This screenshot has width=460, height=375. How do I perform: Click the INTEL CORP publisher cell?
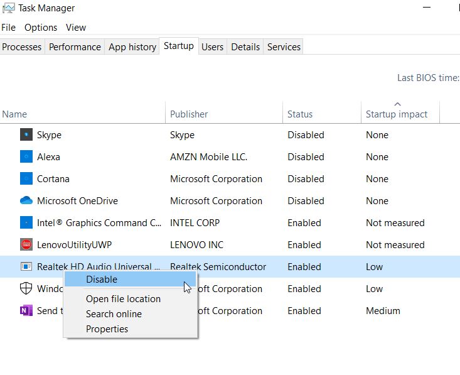[x=195, y=223]
